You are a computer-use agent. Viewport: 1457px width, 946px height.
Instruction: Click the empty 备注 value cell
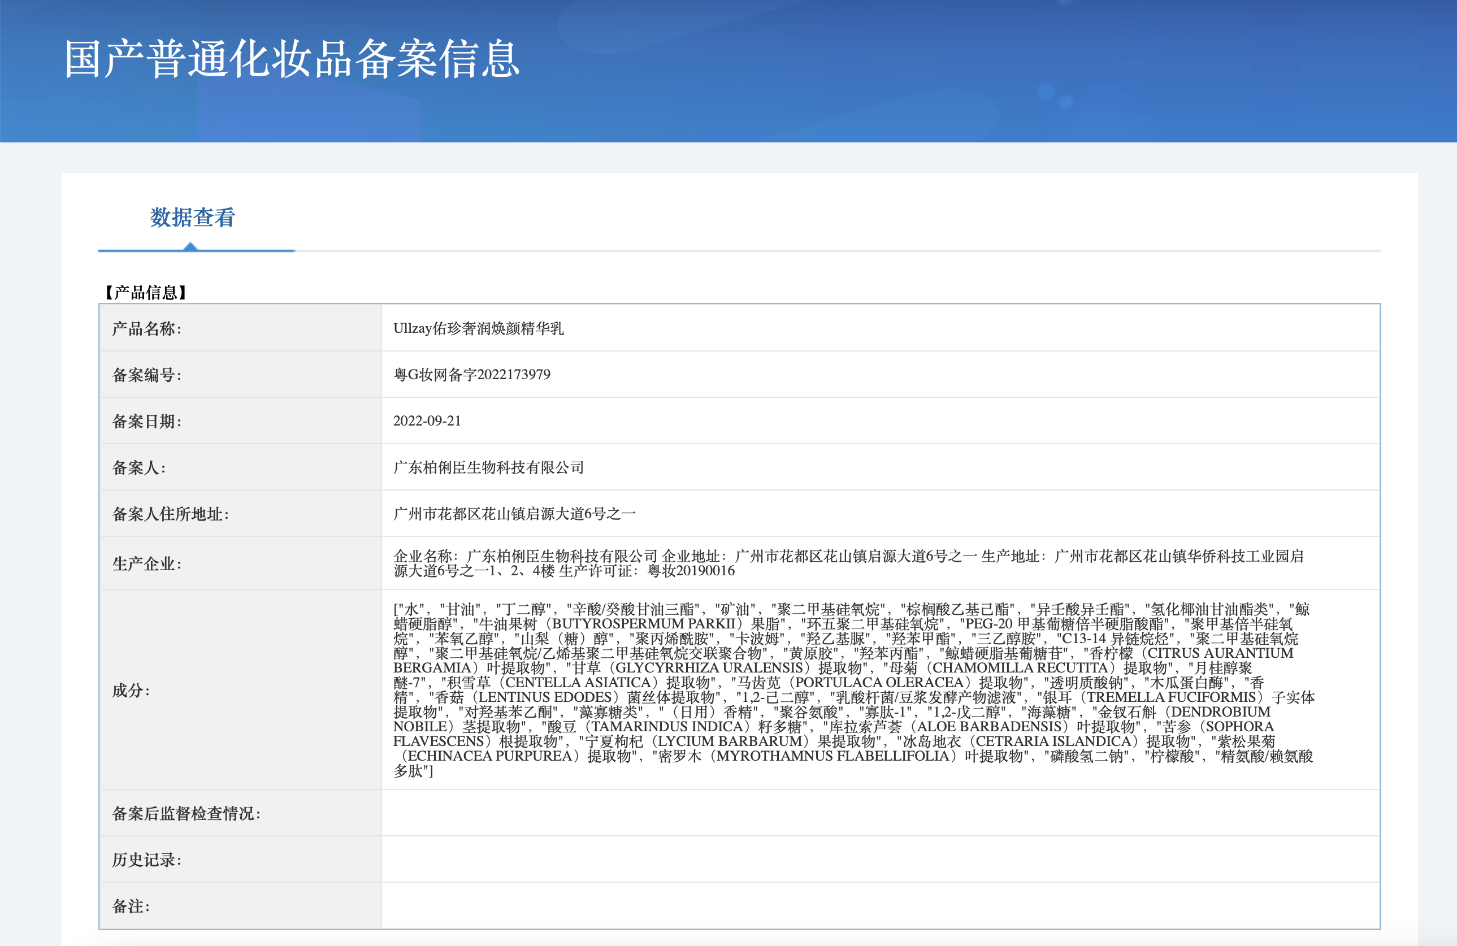(x=881, y=905)
